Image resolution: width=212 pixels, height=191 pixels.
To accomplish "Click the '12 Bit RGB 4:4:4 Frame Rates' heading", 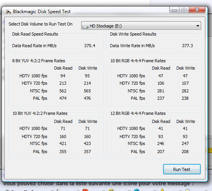I will tap(138, 113).
